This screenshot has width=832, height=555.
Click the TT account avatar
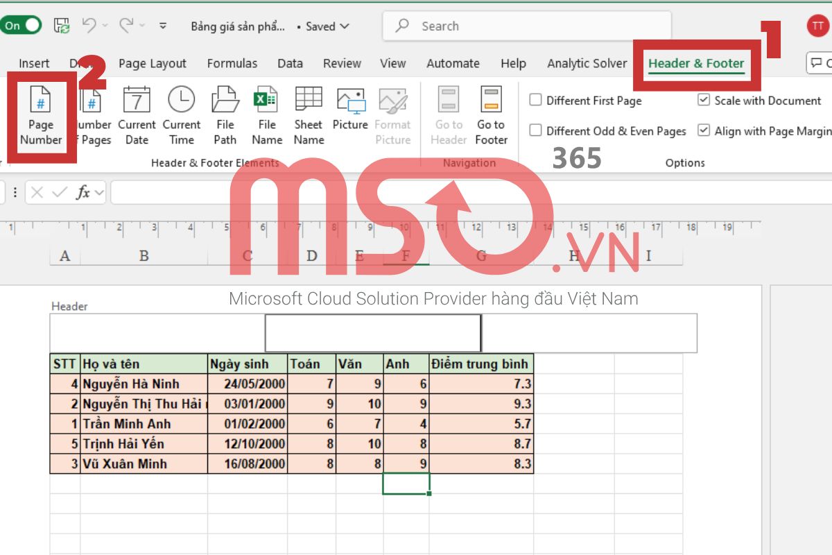pos(817,26)
